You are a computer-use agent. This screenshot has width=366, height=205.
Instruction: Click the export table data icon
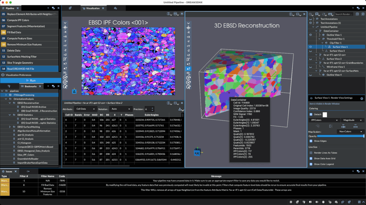point(181,109)
